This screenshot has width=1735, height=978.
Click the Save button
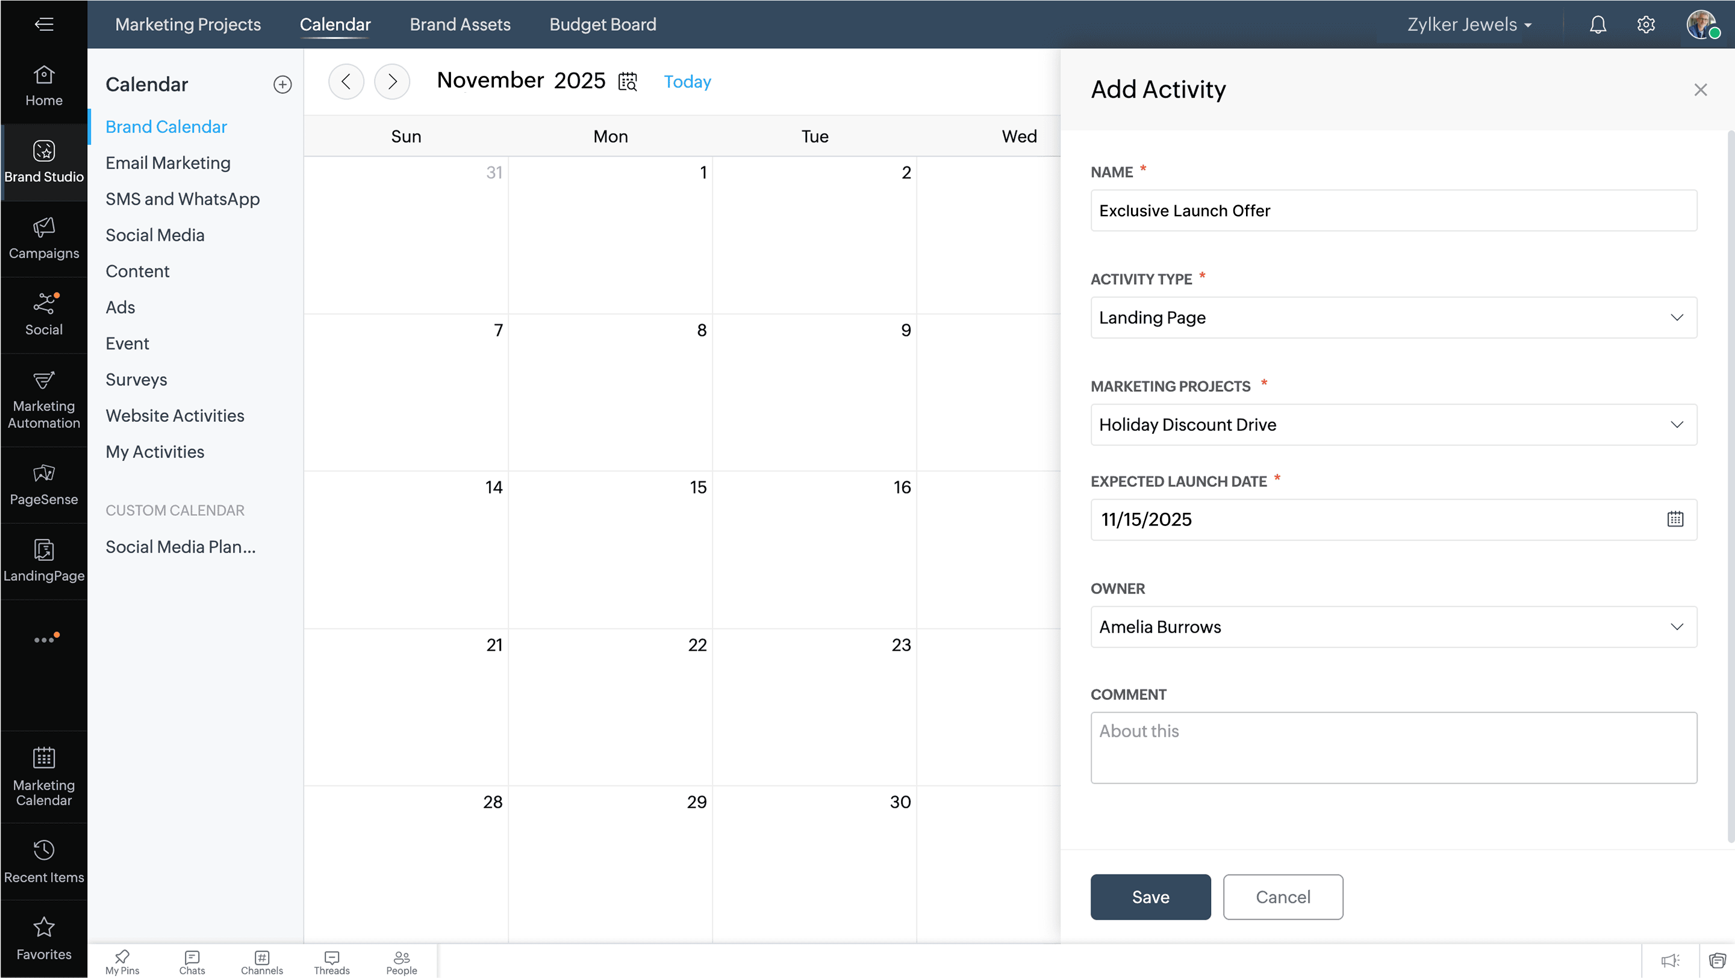[1150, 897]
